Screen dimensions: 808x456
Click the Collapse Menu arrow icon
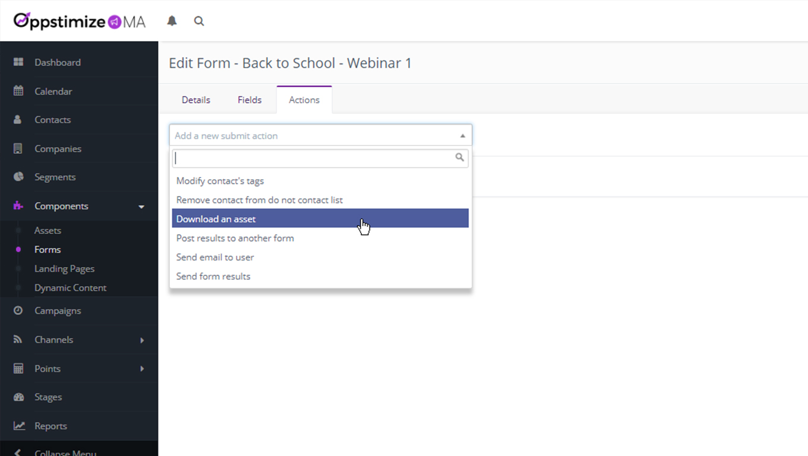[x=18, y=452]
